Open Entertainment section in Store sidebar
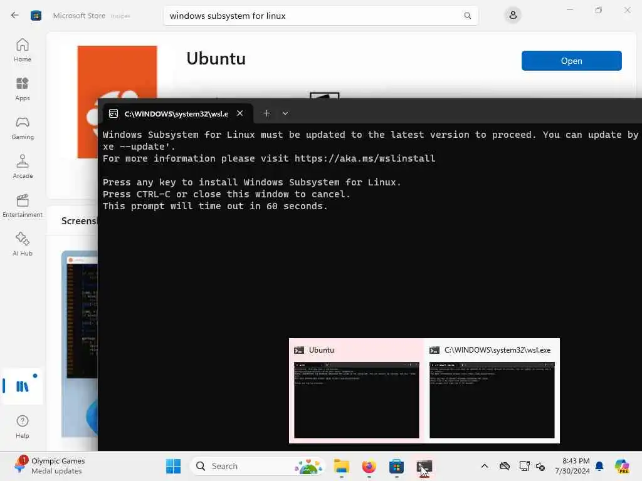The image size is (642, 481). (23, 205)
